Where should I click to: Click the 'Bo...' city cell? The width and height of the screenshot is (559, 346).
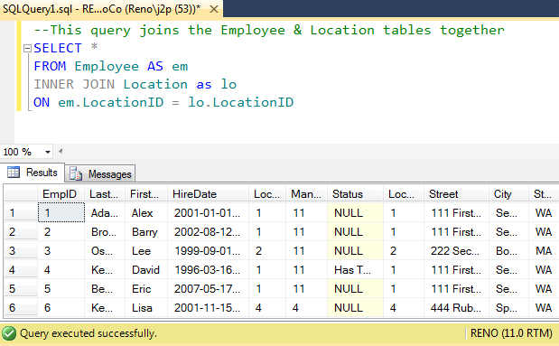508,251
